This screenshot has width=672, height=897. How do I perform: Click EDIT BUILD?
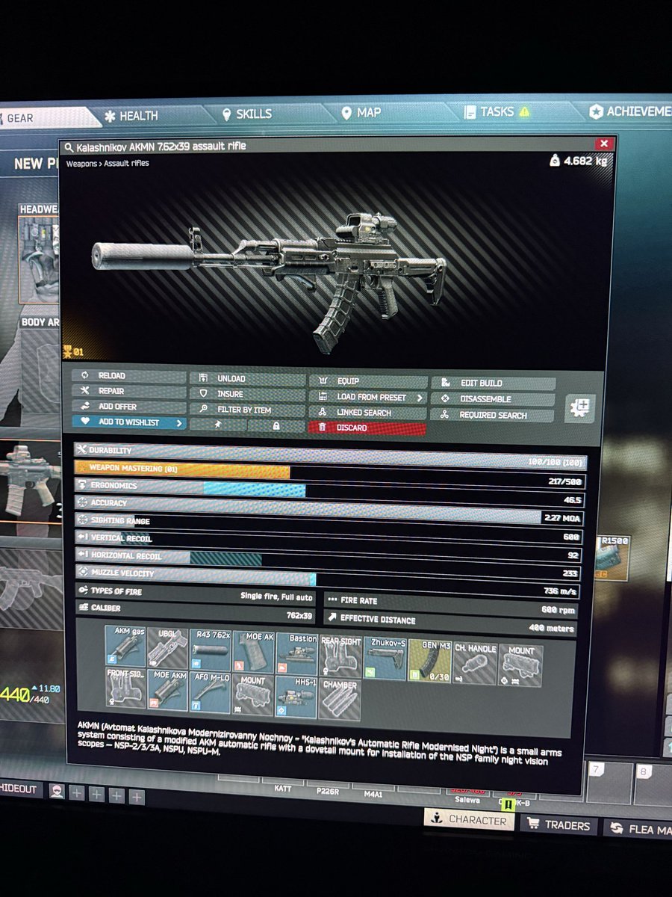[x=494, y=383]
